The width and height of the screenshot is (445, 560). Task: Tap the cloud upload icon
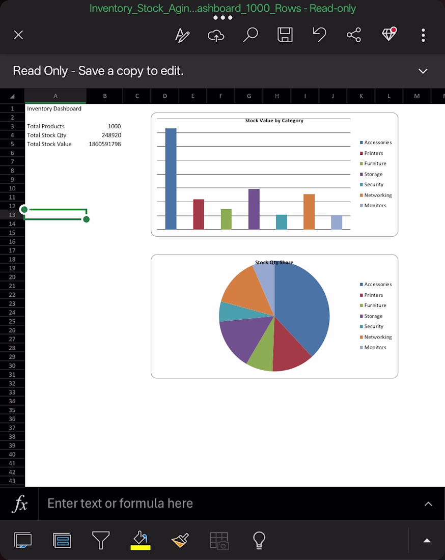click(216, 35)
